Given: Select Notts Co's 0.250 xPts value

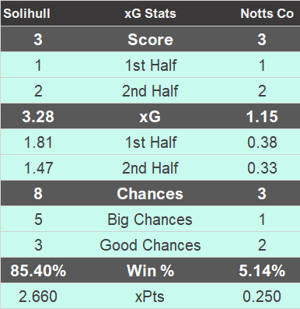Looking at the screenshot, I should pyautogui.click(x=262, y=297).
